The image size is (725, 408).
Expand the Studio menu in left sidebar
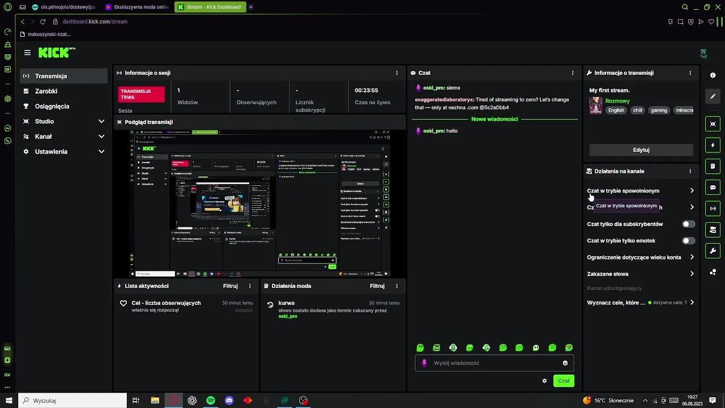64,121
